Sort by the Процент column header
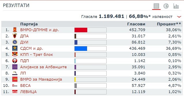184x111 pixels. pos(169,24)
